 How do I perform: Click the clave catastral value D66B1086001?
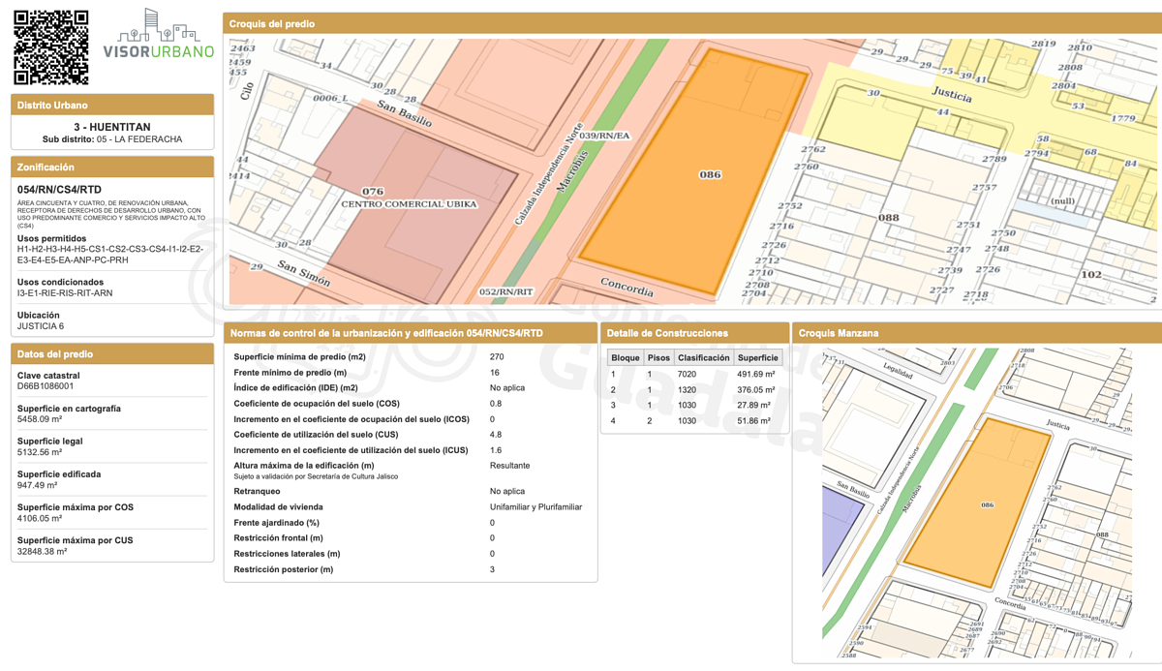point(46,386)
